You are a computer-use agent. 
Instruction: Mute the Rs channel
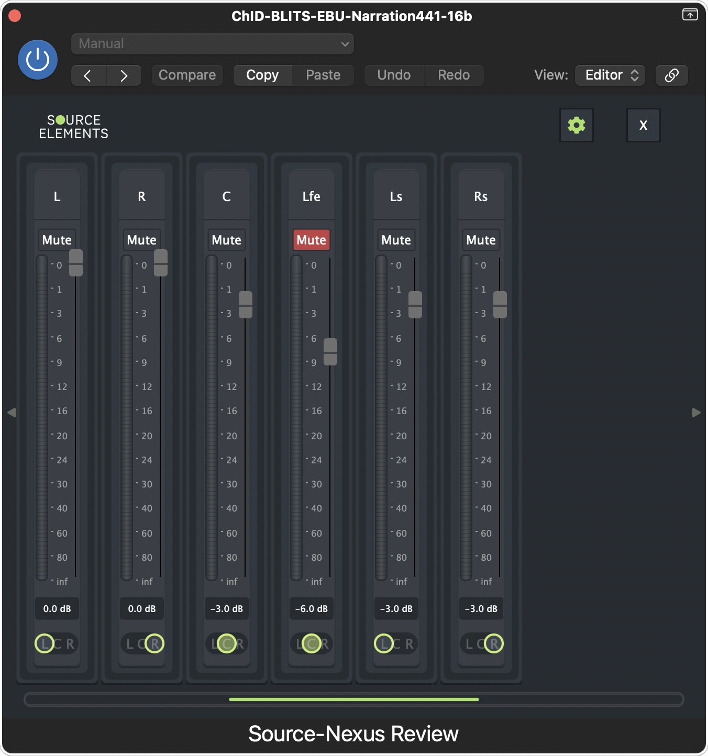[481, 240]
